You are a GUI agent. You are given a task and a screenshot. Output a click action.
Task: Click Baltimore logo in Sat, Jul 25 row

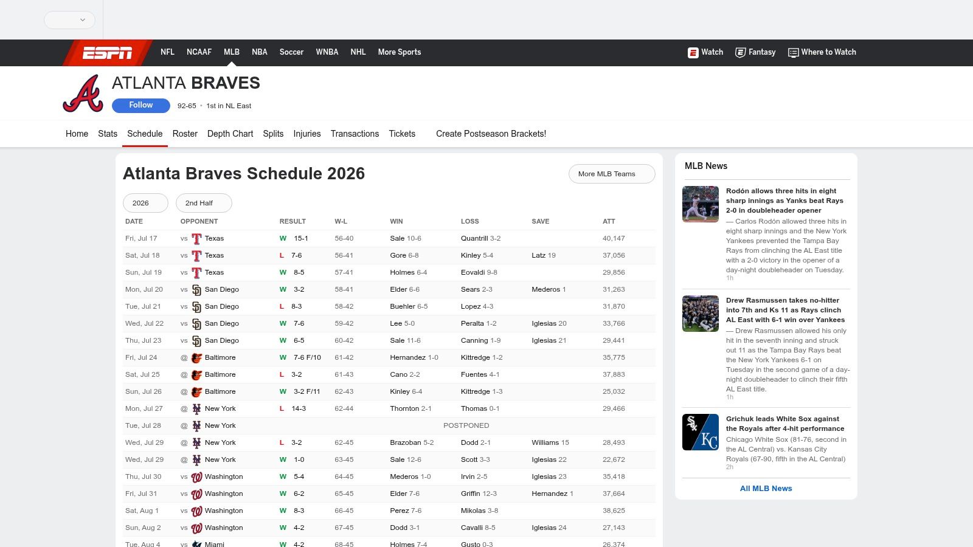tap(196, 375)
